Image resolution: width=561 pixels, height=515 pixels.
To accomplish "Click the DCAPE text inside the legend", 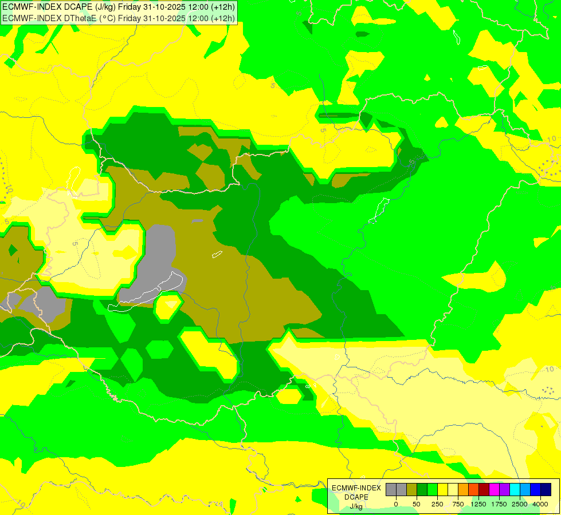I will pyautogui.click(x=356, y=497).
